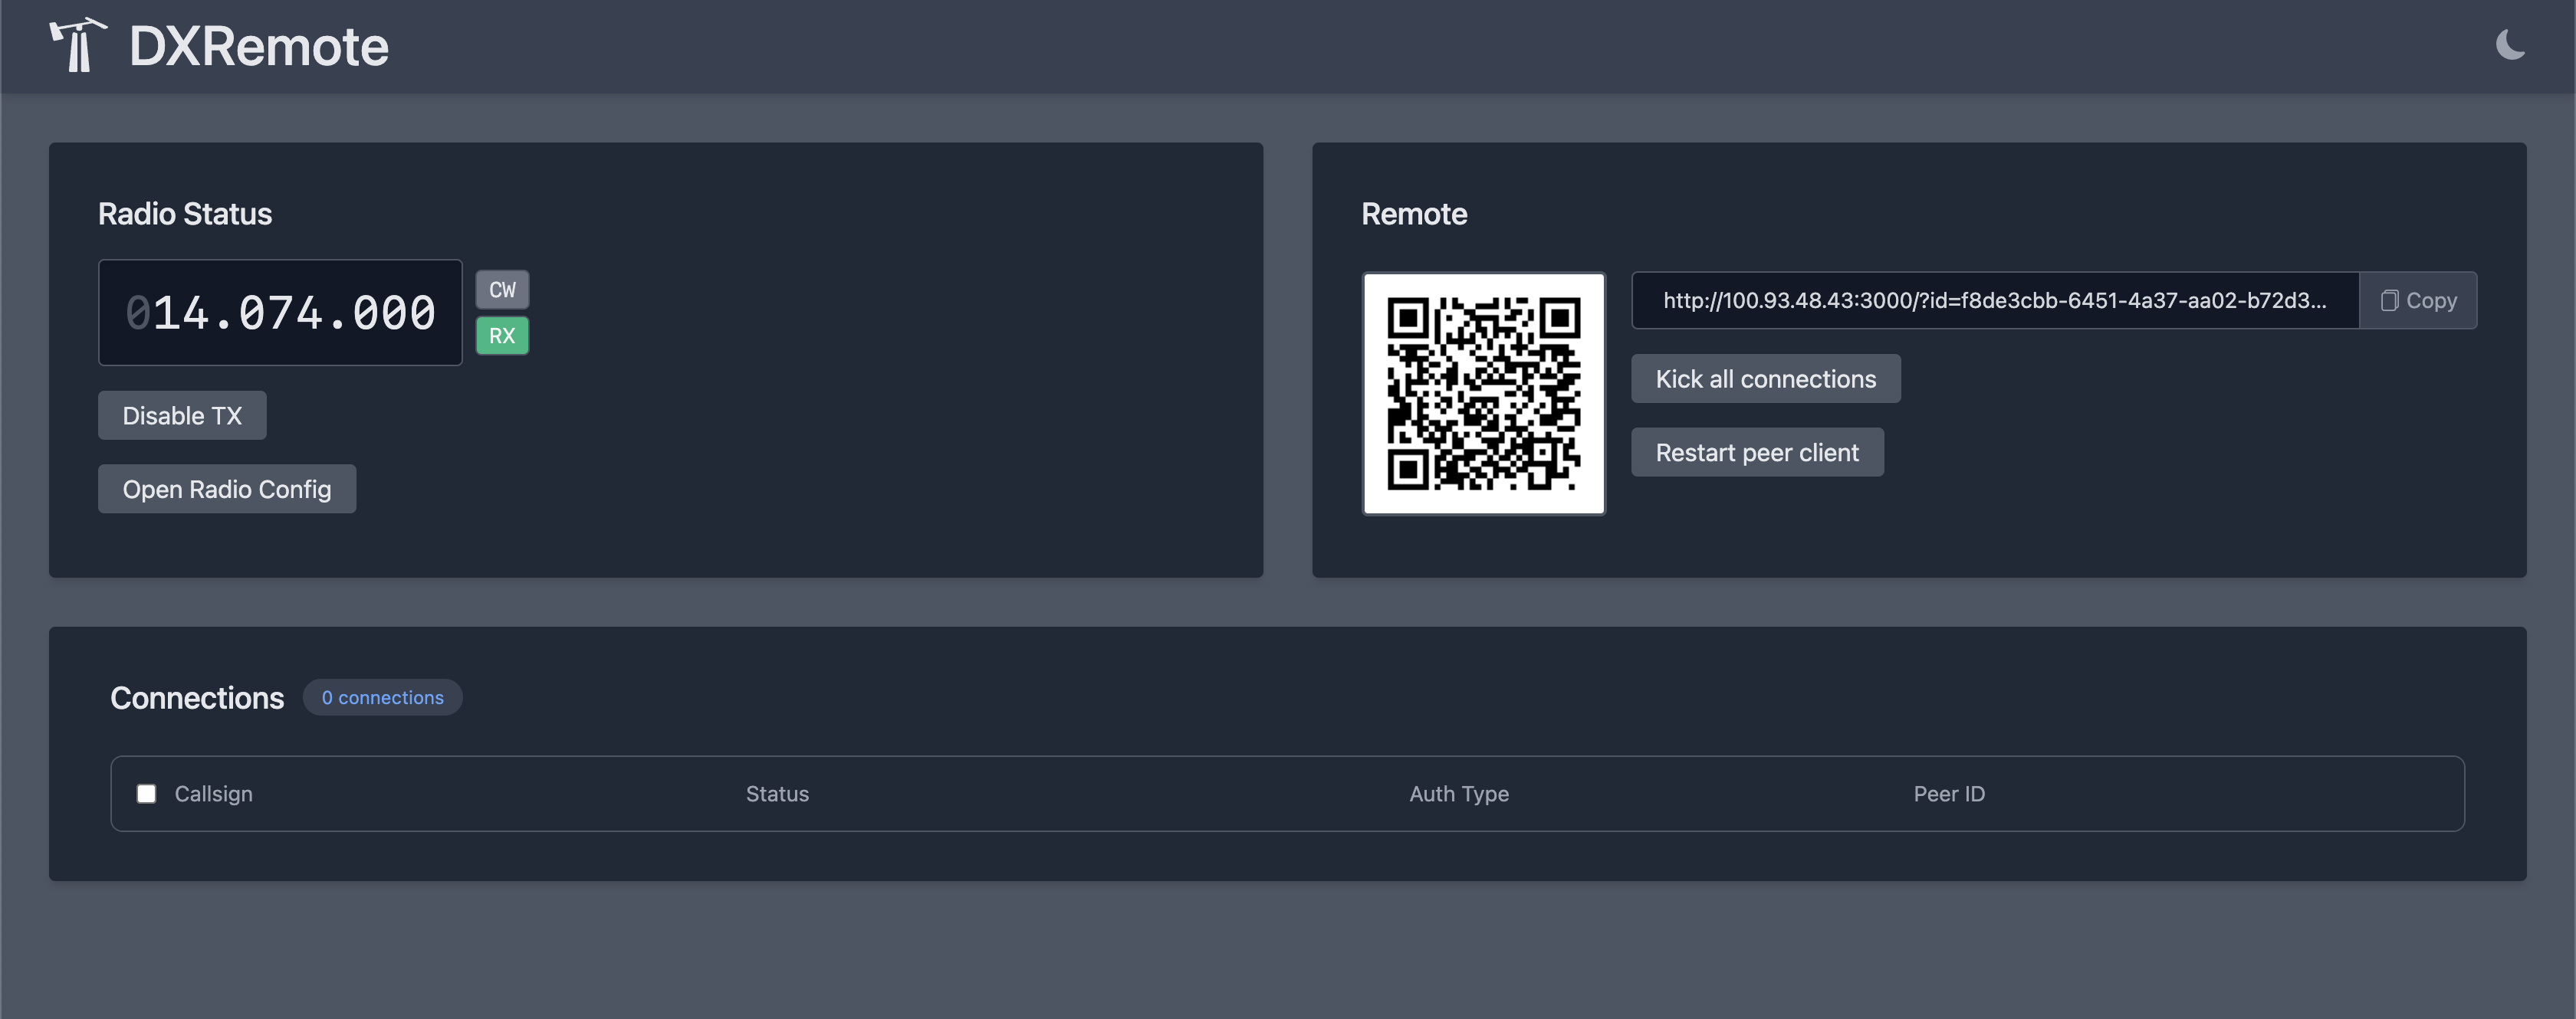Kick all connections
Screen dimensions: 2576x1019
point(1765,378)
